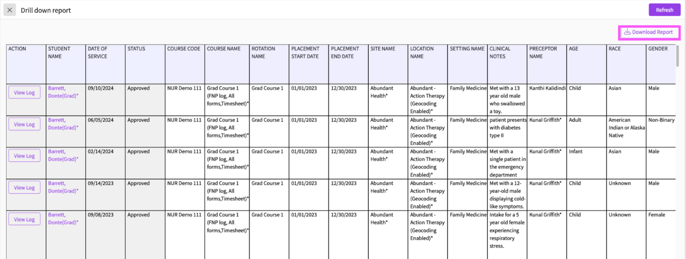Open Barrett, Donte link in 09/08/2023 row

pyautogui.click(x=63, y=219)
